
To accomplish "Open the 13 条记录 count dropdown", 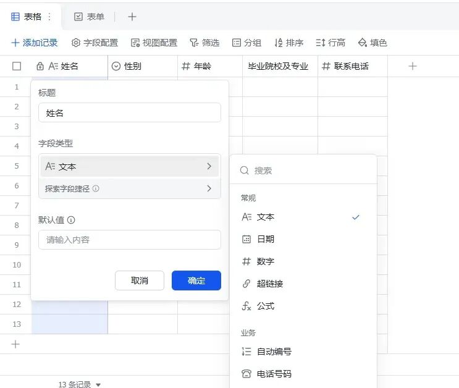I will pos(79,384).
